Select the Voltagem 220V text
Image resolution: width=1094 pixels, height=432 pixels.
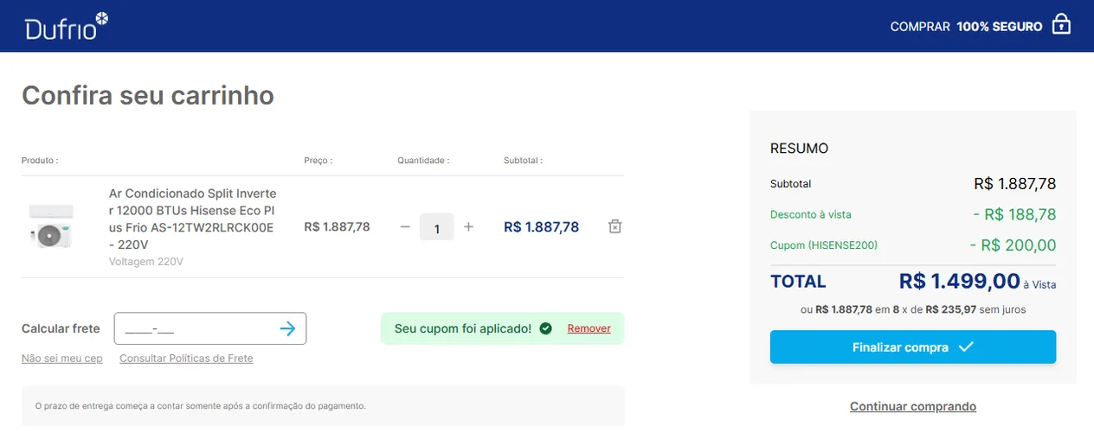coord(146,262)
